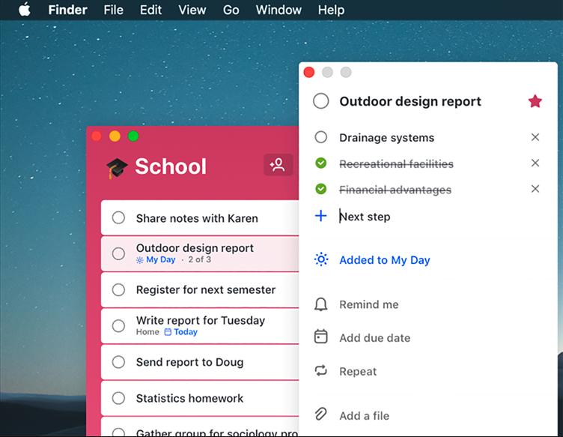Viewport: 563px width, 437px height.
Task: Complete Send report to Doug task
Action: [x=118, y=362]
